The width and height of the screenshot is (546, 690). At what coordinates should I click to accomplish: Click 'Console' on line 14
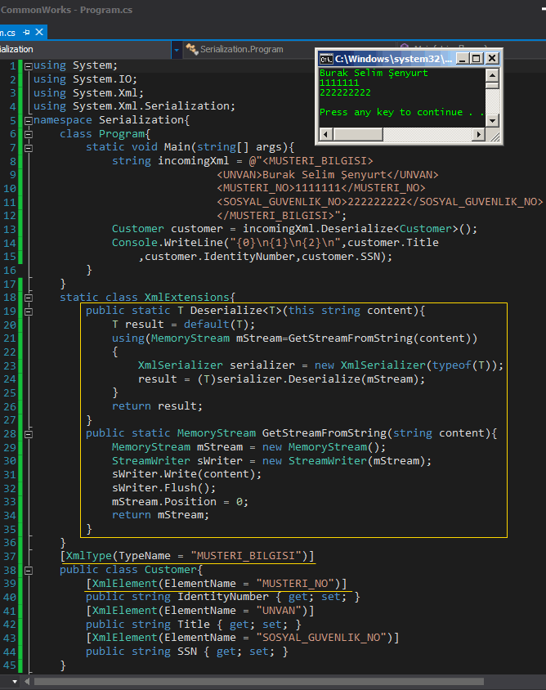135,243
